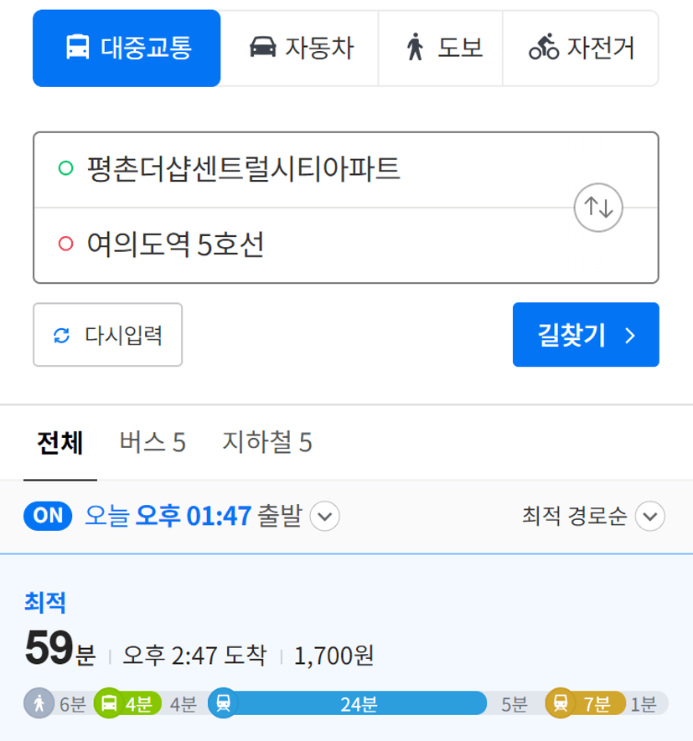Switch to 자동차 car directions
The height and width of the screenshot is (741, 693).
tap(300, 49)
